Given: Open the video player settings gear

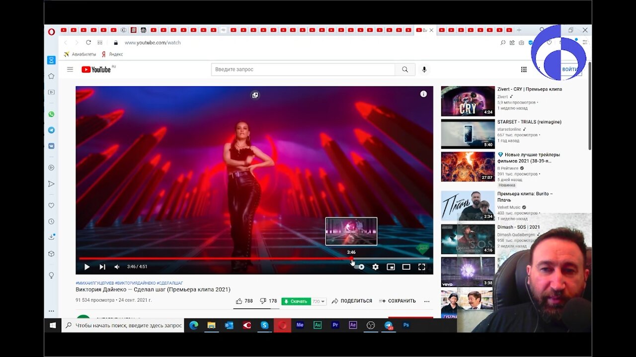Looking at the screenshot, I should click(376, 267).
